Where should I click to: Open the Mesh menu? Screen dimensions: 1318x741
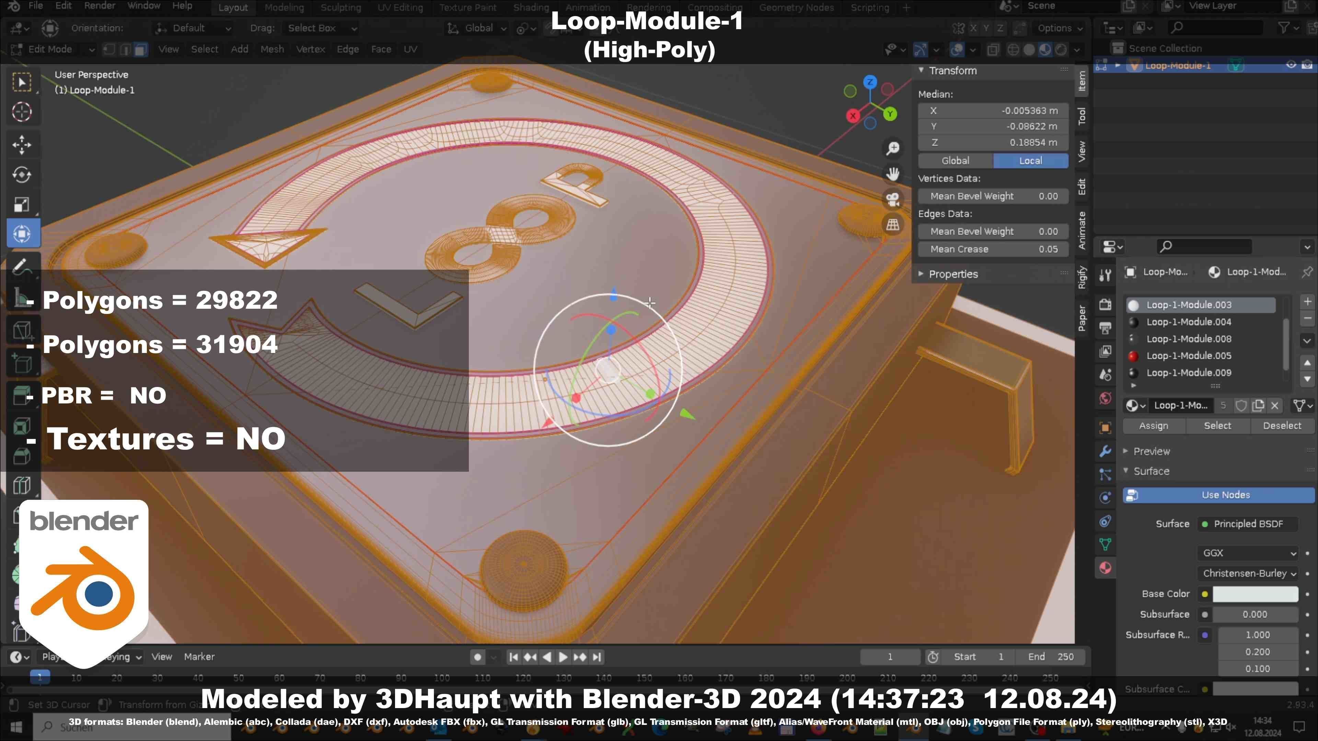coord(272,49)
